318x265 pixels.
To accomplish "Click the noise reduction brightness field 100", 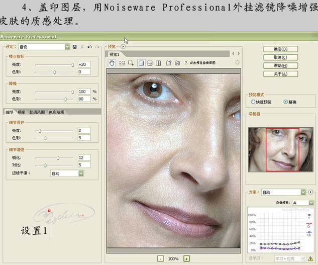I will coord(84,92).
